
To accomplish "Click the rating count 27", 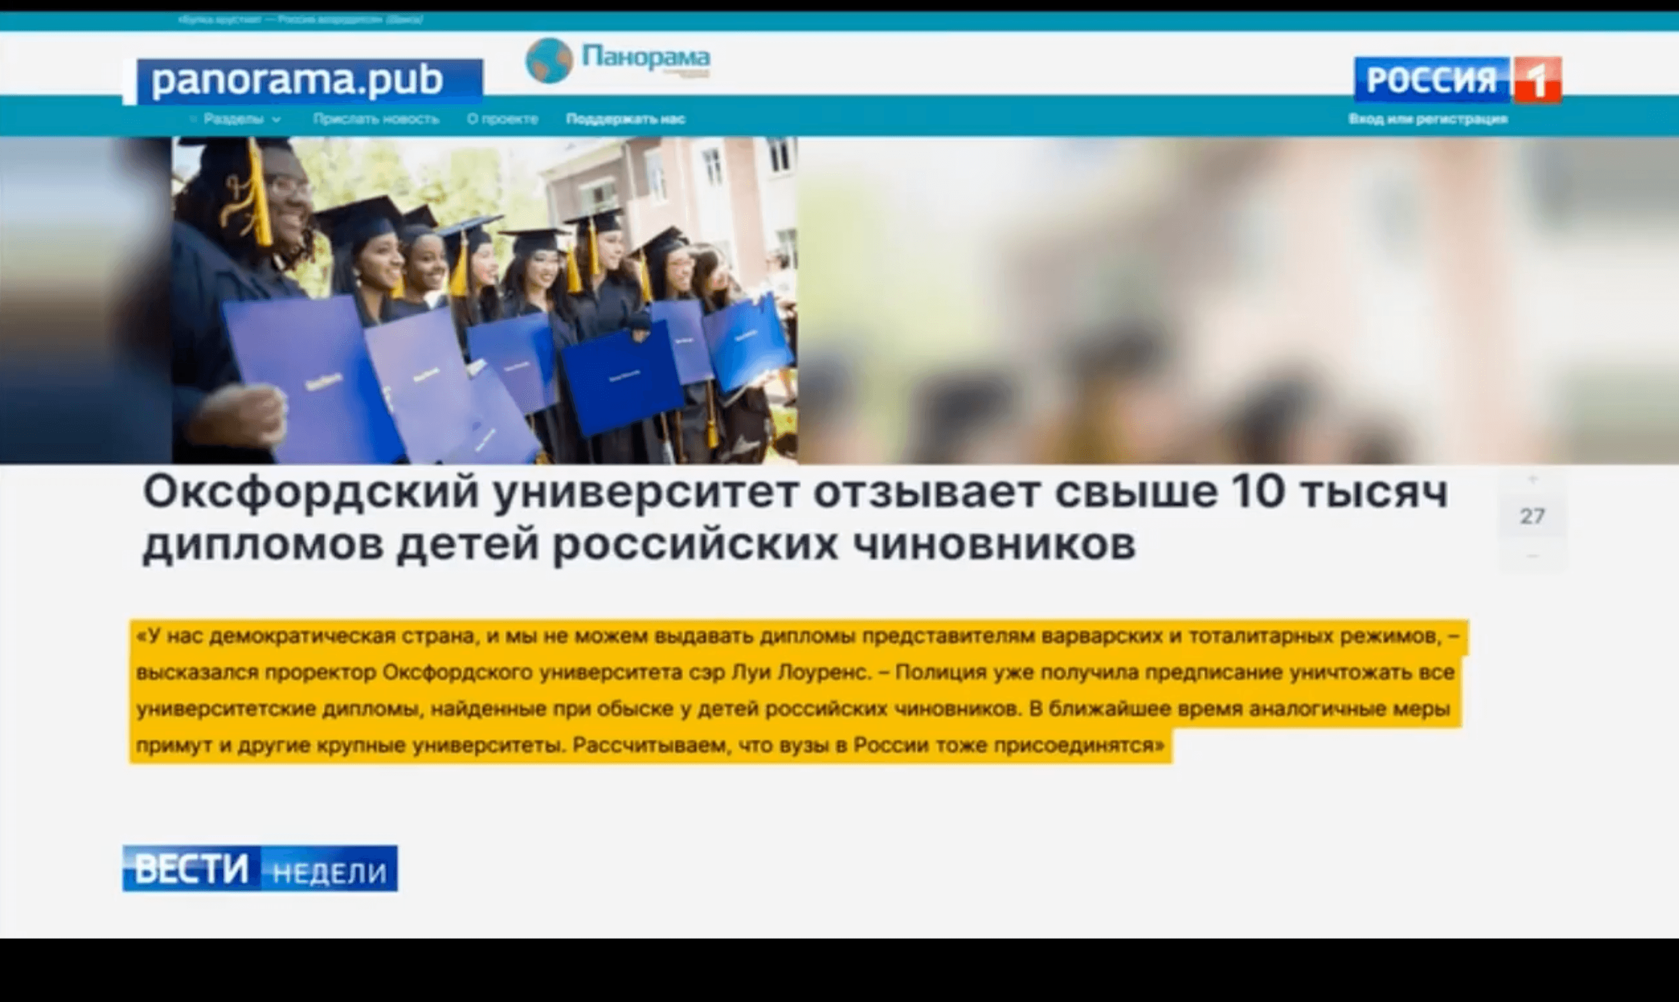I will [1533, 517].
